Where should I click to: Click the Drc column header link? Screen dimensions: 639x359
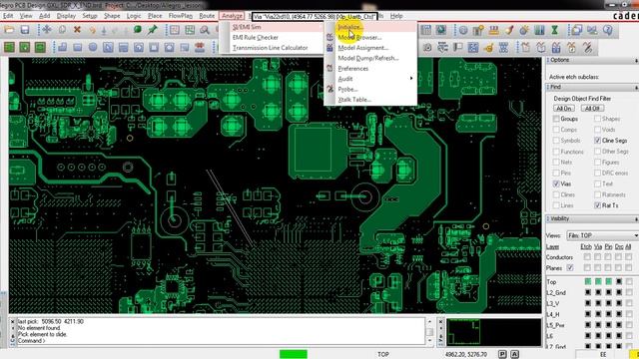click(x=619, y=246)
